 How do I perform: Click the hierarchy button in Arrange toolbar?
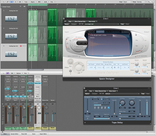(x=15, y=2)
